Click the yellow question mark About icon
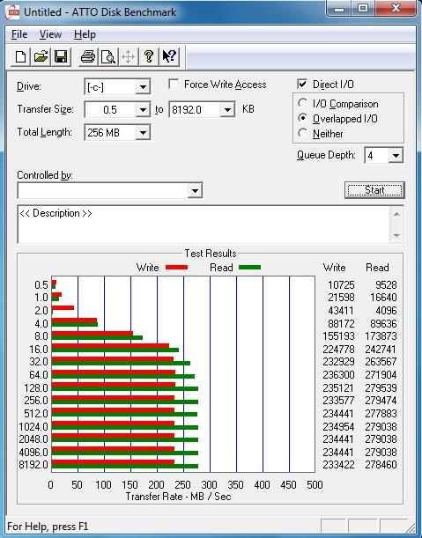 (x=148, y=56)
